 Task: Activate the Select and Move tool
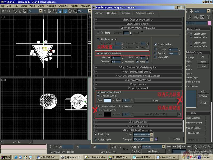click(65, 11)
